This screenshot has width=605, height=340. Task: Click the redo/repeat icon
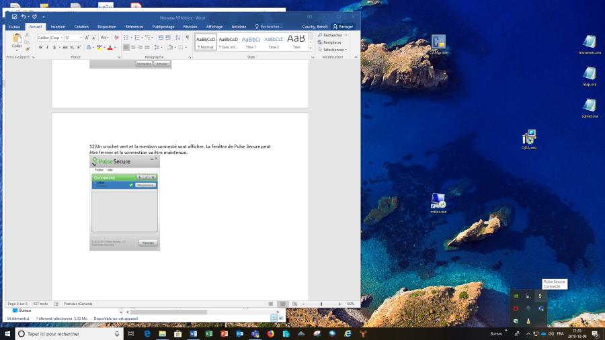34,17
